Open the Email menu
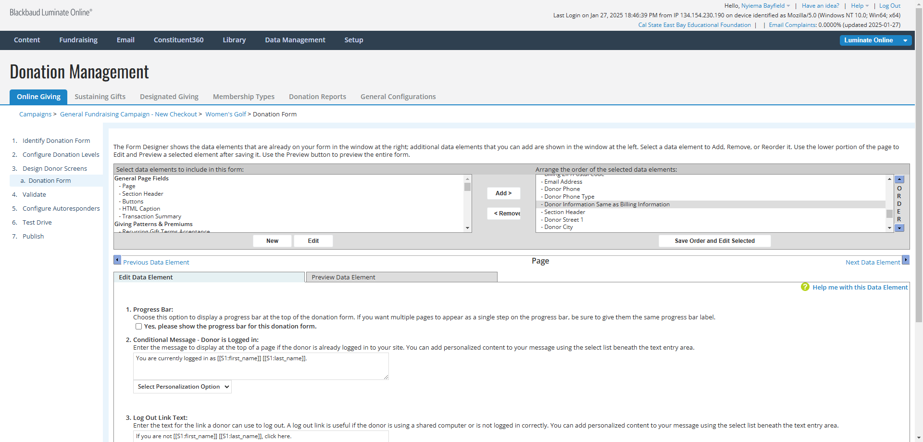 pos(125,40)
